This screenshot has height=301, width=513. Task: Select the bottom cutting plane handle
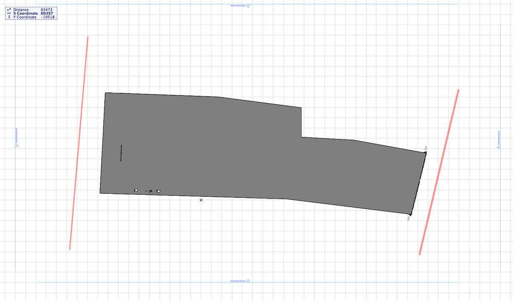click(x=240, y=280)
